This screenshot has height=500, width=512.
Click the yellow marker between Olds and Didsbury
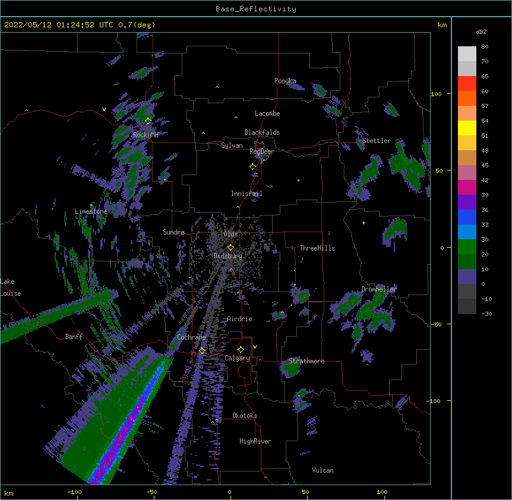[x=230, y=248]
